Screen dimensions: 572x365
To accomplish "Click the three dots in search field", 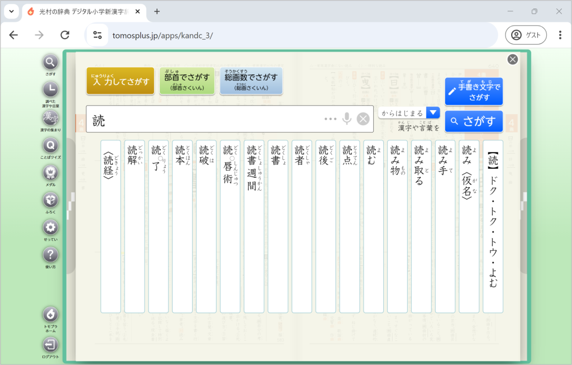I will tap(331, 119).
